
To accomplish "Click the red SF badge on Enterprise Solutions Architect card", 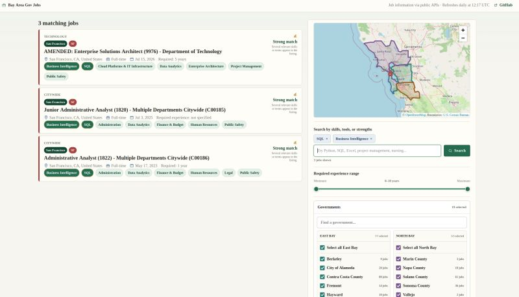I will (x=73, y=43).
